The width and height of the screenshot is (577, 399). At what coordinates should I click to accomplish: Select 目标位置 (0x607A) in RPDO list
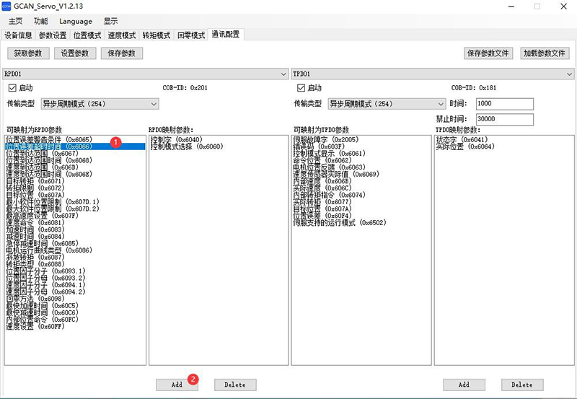point(35,196)
